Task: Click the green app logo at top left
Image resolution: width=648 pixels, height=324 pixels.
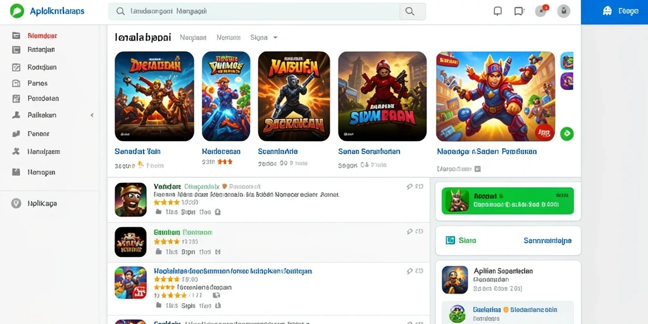Action: point(17,11)
